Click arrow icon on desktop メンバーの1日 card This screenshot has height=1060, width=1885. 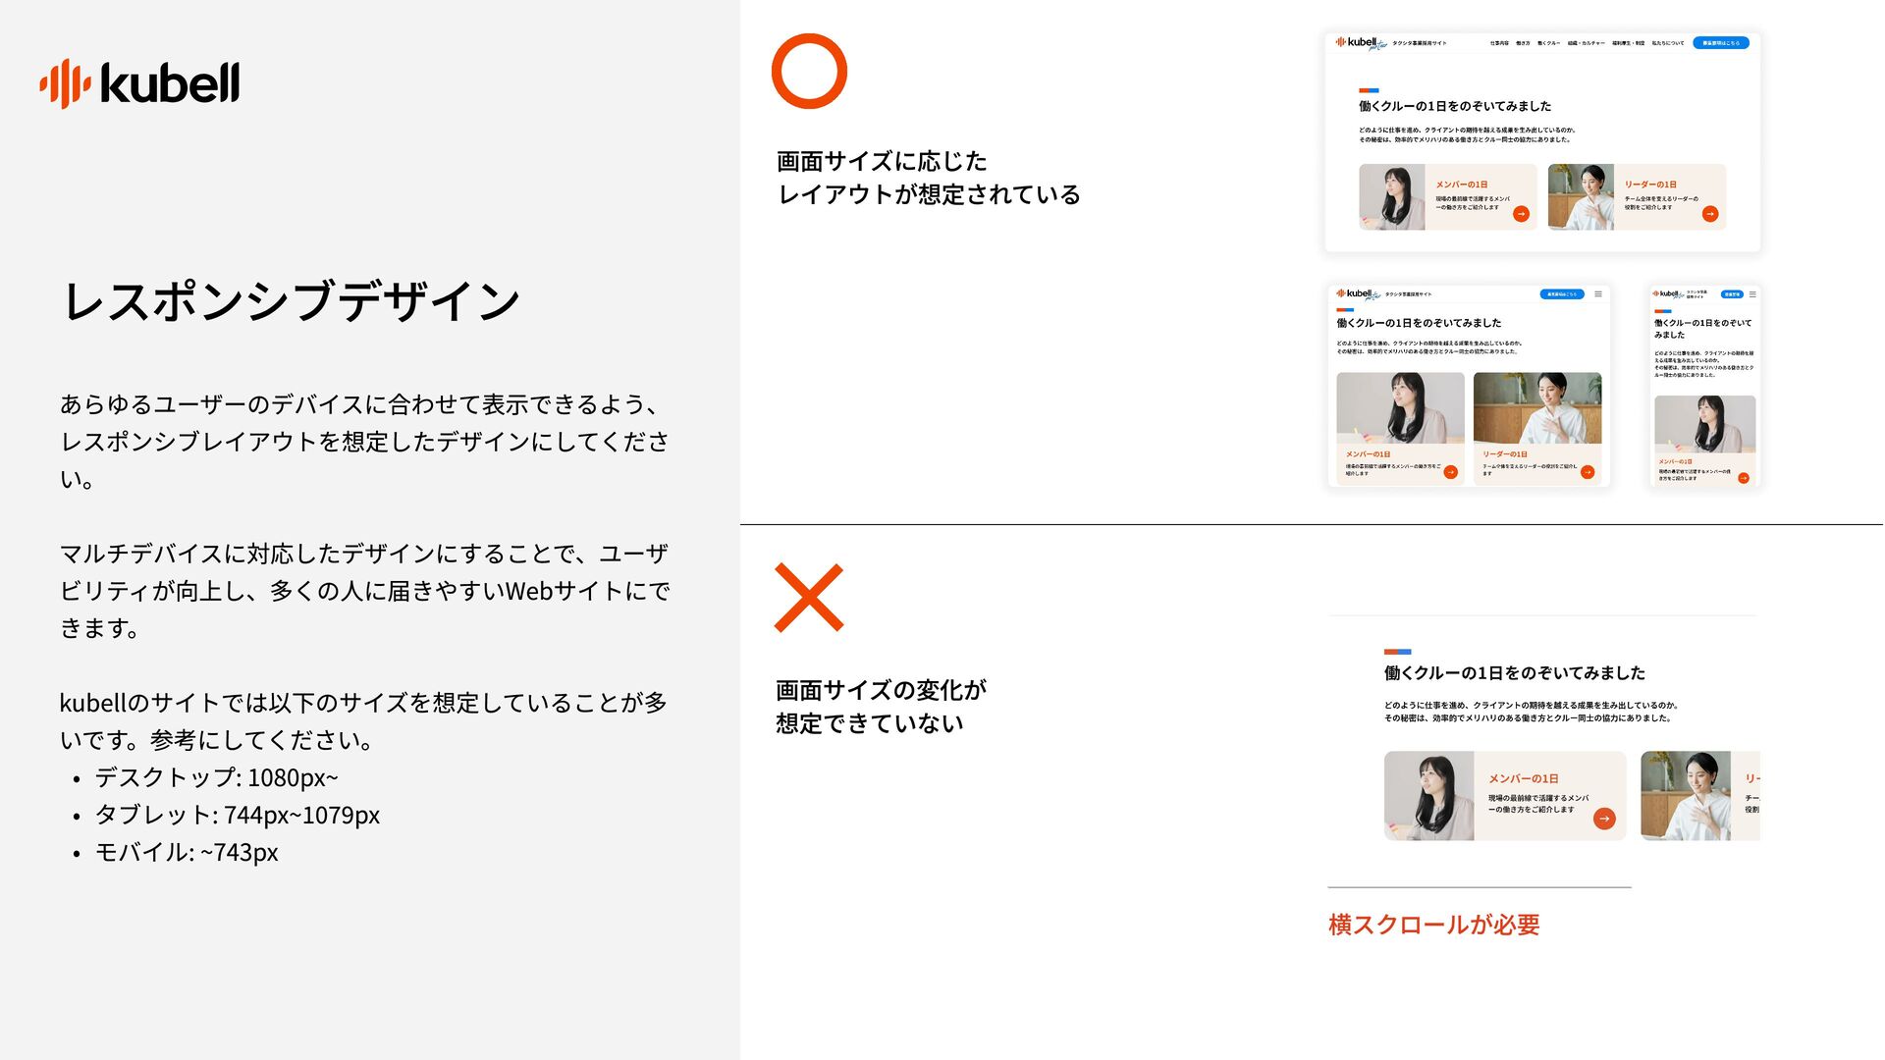pyautogui.click(x=1521, y=214)
